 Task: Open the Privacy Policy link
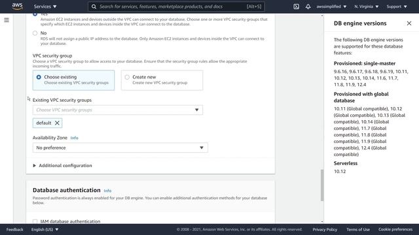(325, 229)
